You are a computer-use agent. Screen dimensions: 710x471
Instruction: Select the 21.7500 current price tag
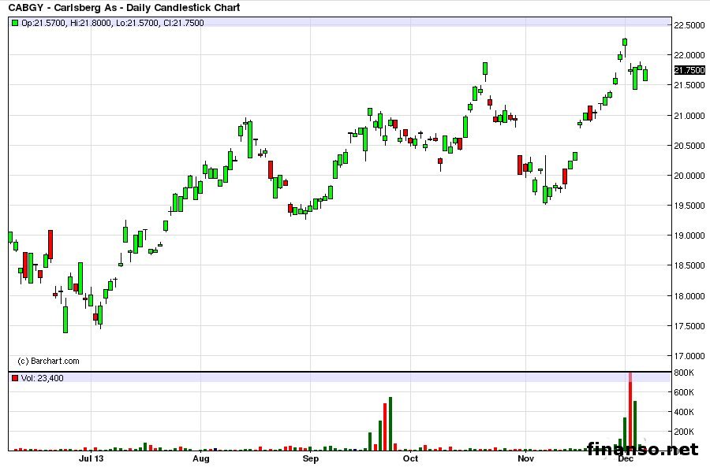click(x=689, y=70)
